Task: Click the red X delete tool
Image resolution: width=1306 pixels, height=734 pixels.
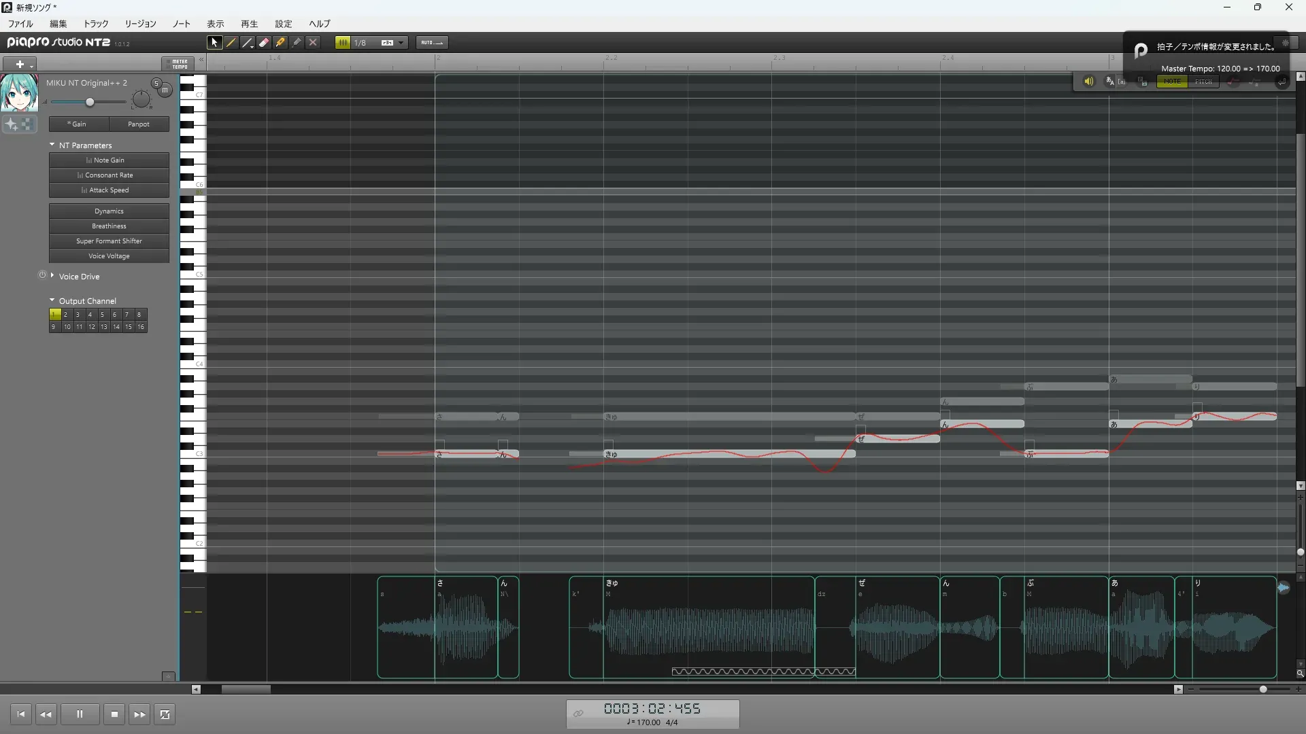Action: [313, 42]
